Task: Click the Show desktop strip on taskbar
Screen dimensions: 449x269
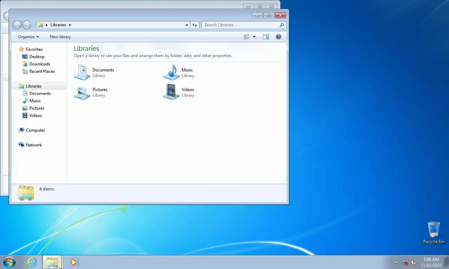Action: (447, 262)
